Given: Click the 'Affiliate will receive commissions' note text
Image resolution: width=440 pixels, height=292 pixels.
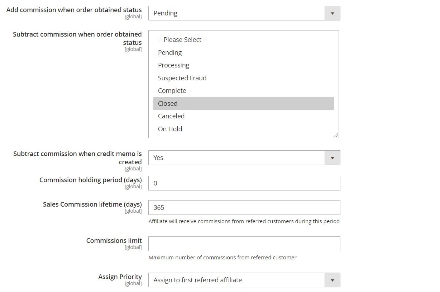Looking at the screenshot, I should pos(244,221).
